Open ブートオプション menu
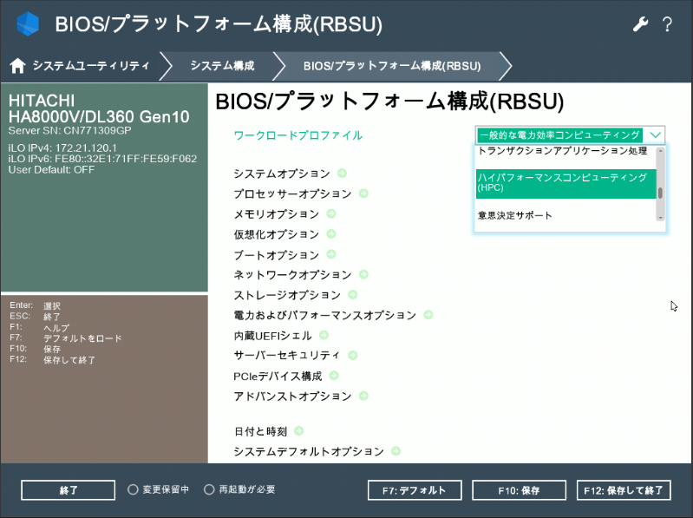 (x=276, y=254)
